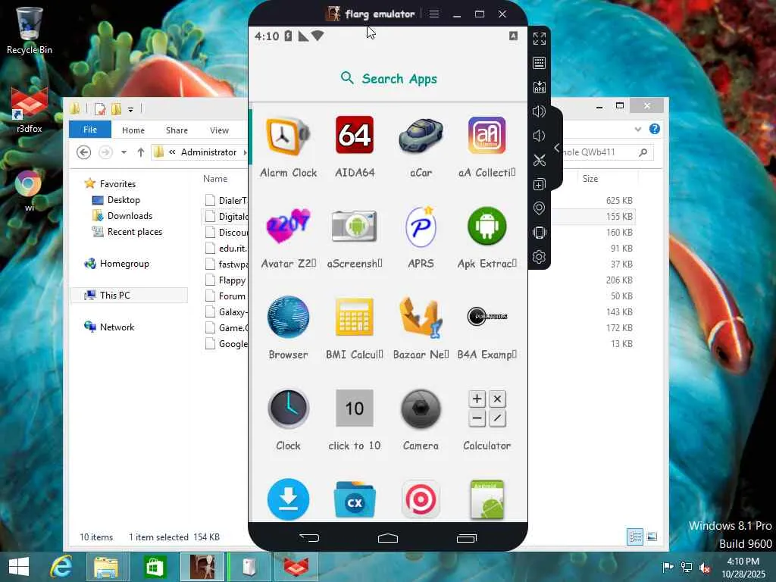Switch to the View ribbon tab

[219, 130]
